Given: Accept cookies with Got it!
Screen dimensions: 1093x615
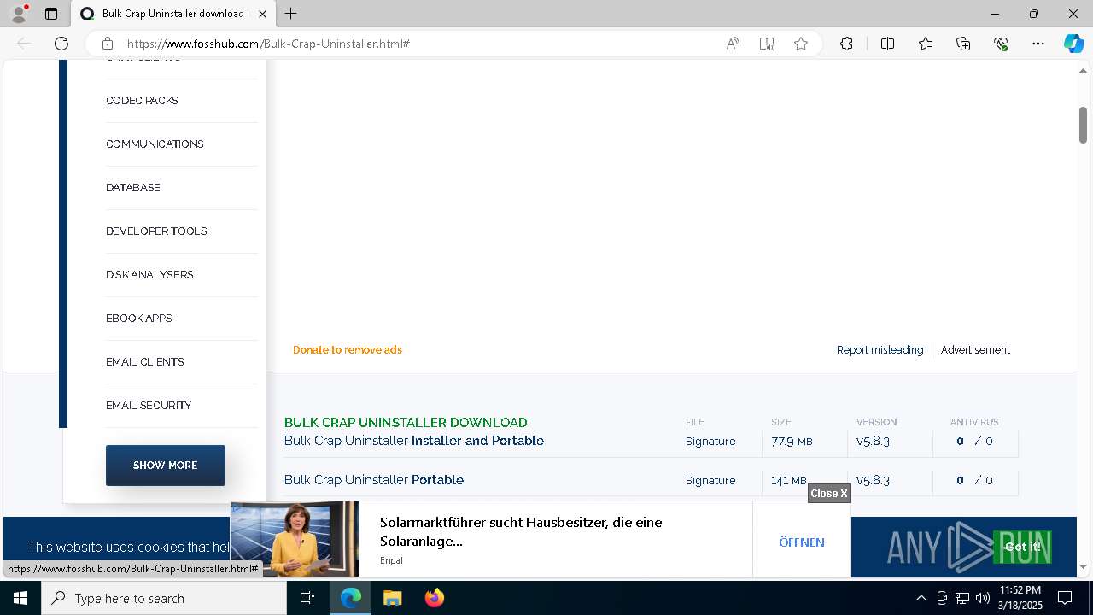Looking at the screenshot, I should click(1022, 547).
